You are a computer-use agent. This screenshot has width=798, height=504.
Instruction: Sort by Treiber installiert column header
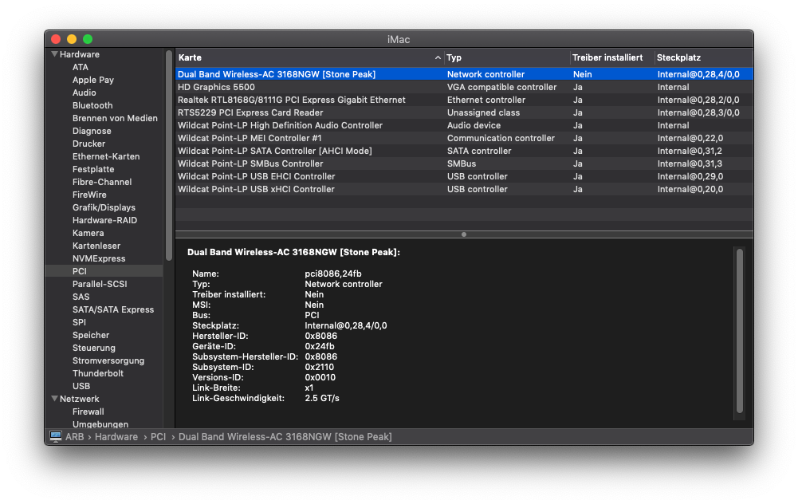(x=607, y=58)
